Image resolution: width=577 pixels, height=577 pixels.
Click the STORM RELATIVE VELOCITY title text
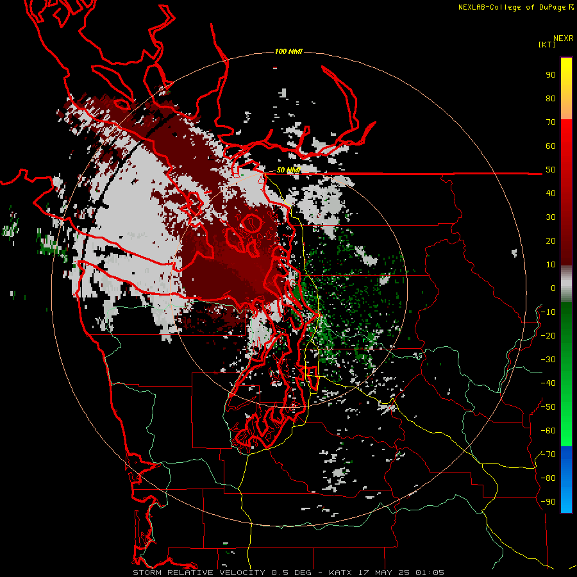(x=199, y=573)
